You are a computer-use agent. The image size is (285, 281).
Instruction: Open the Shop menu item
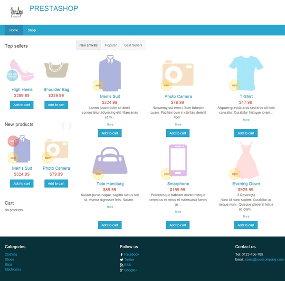pos(32,30)
